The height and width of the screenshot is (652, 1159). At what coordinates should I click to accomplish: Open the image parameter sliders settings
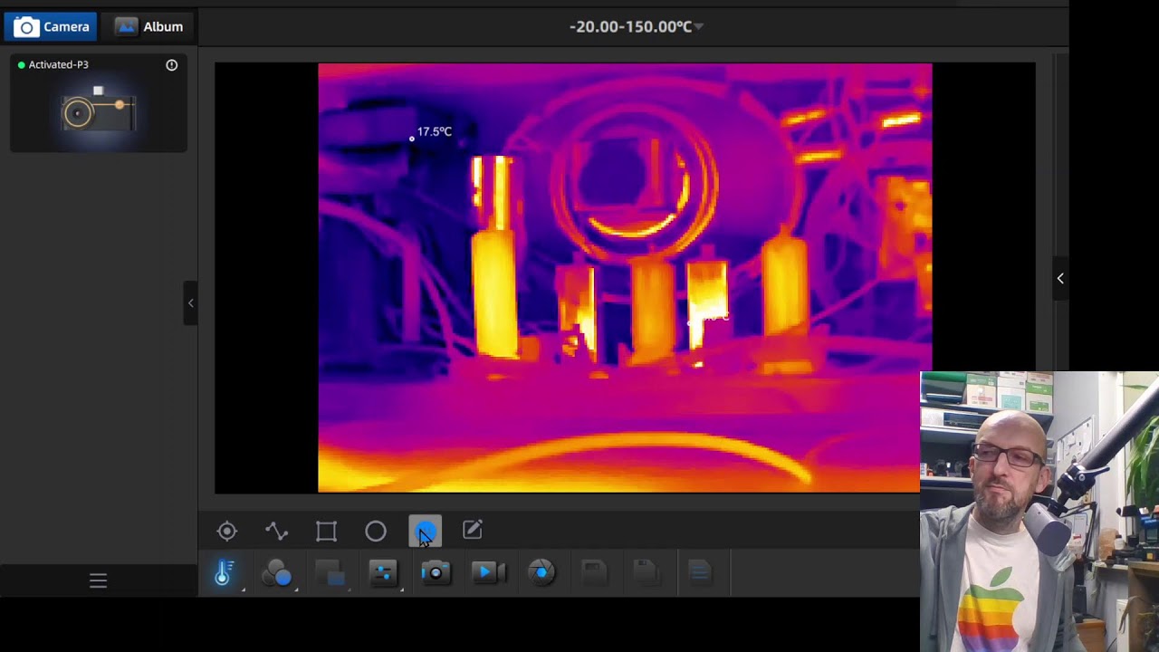pyautogui.click(x=383, y=573)
